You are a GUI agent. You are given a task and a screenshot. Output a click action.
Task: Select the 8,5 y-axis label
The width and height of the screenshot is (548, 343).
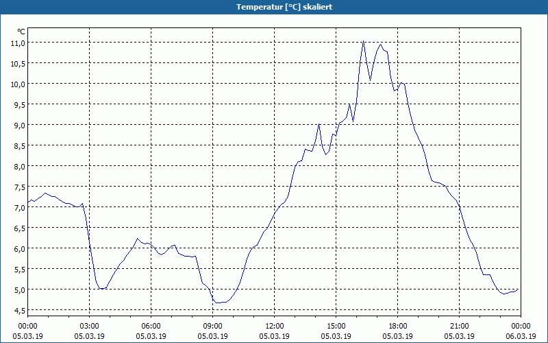coord(20,145)
